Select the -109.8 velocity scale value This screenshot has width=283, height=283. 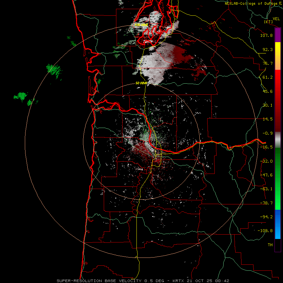click(x=265, y=231)
